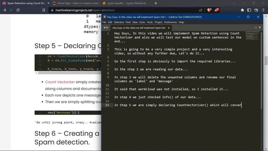This screenshot has width=268, height=151.
Task: Bookmark this page in browser toolbar
Action: click(44, 10)
